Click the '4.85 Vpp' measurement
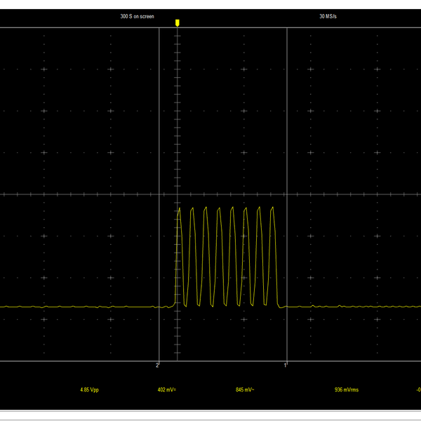The width and height of the screenshot is (421, 421). pos(89,389)
